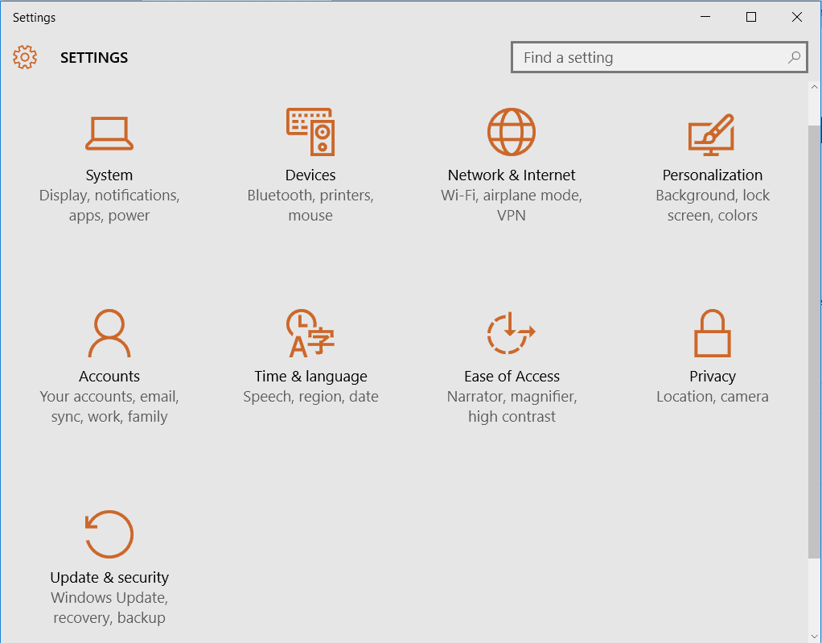The image size is (822, 643).
Task: Focus the 'Find a setting' search field
Action: (x=643, y=58)
